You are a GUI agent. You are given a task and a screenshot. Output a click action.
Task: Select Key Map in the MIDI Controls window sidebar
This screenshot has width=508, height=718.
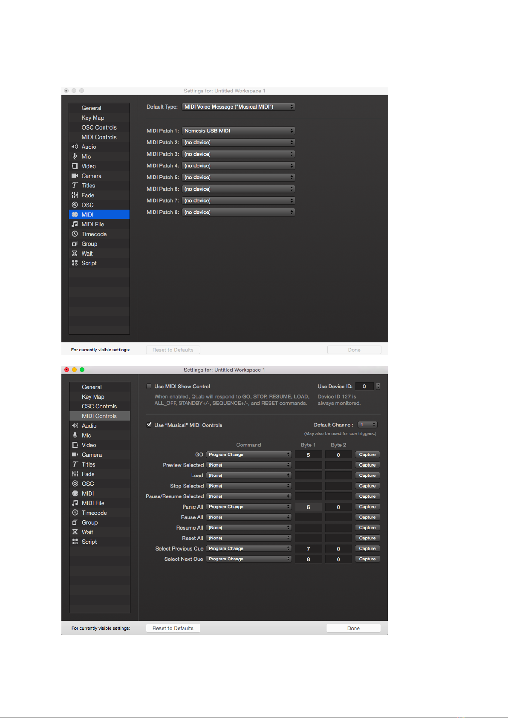tap(100, 397)
